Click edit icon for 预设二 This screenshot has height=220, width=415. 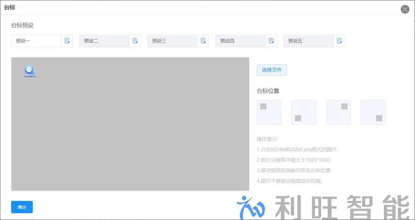(x=135, y=41)
